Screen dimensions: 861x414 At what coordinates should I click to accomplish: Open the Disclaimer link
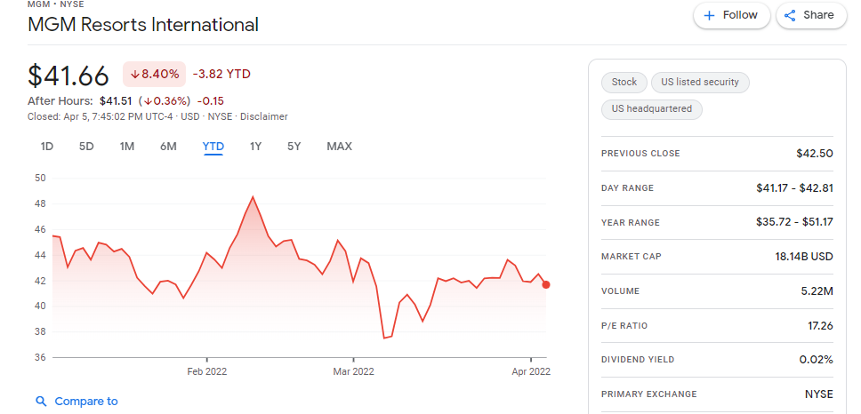[x=263, y=116]
